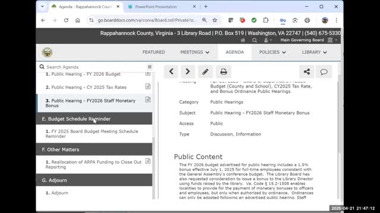Click the red extension icon
Image resolution: width=380 pixels, height=213 pixels.
[242, 20]
